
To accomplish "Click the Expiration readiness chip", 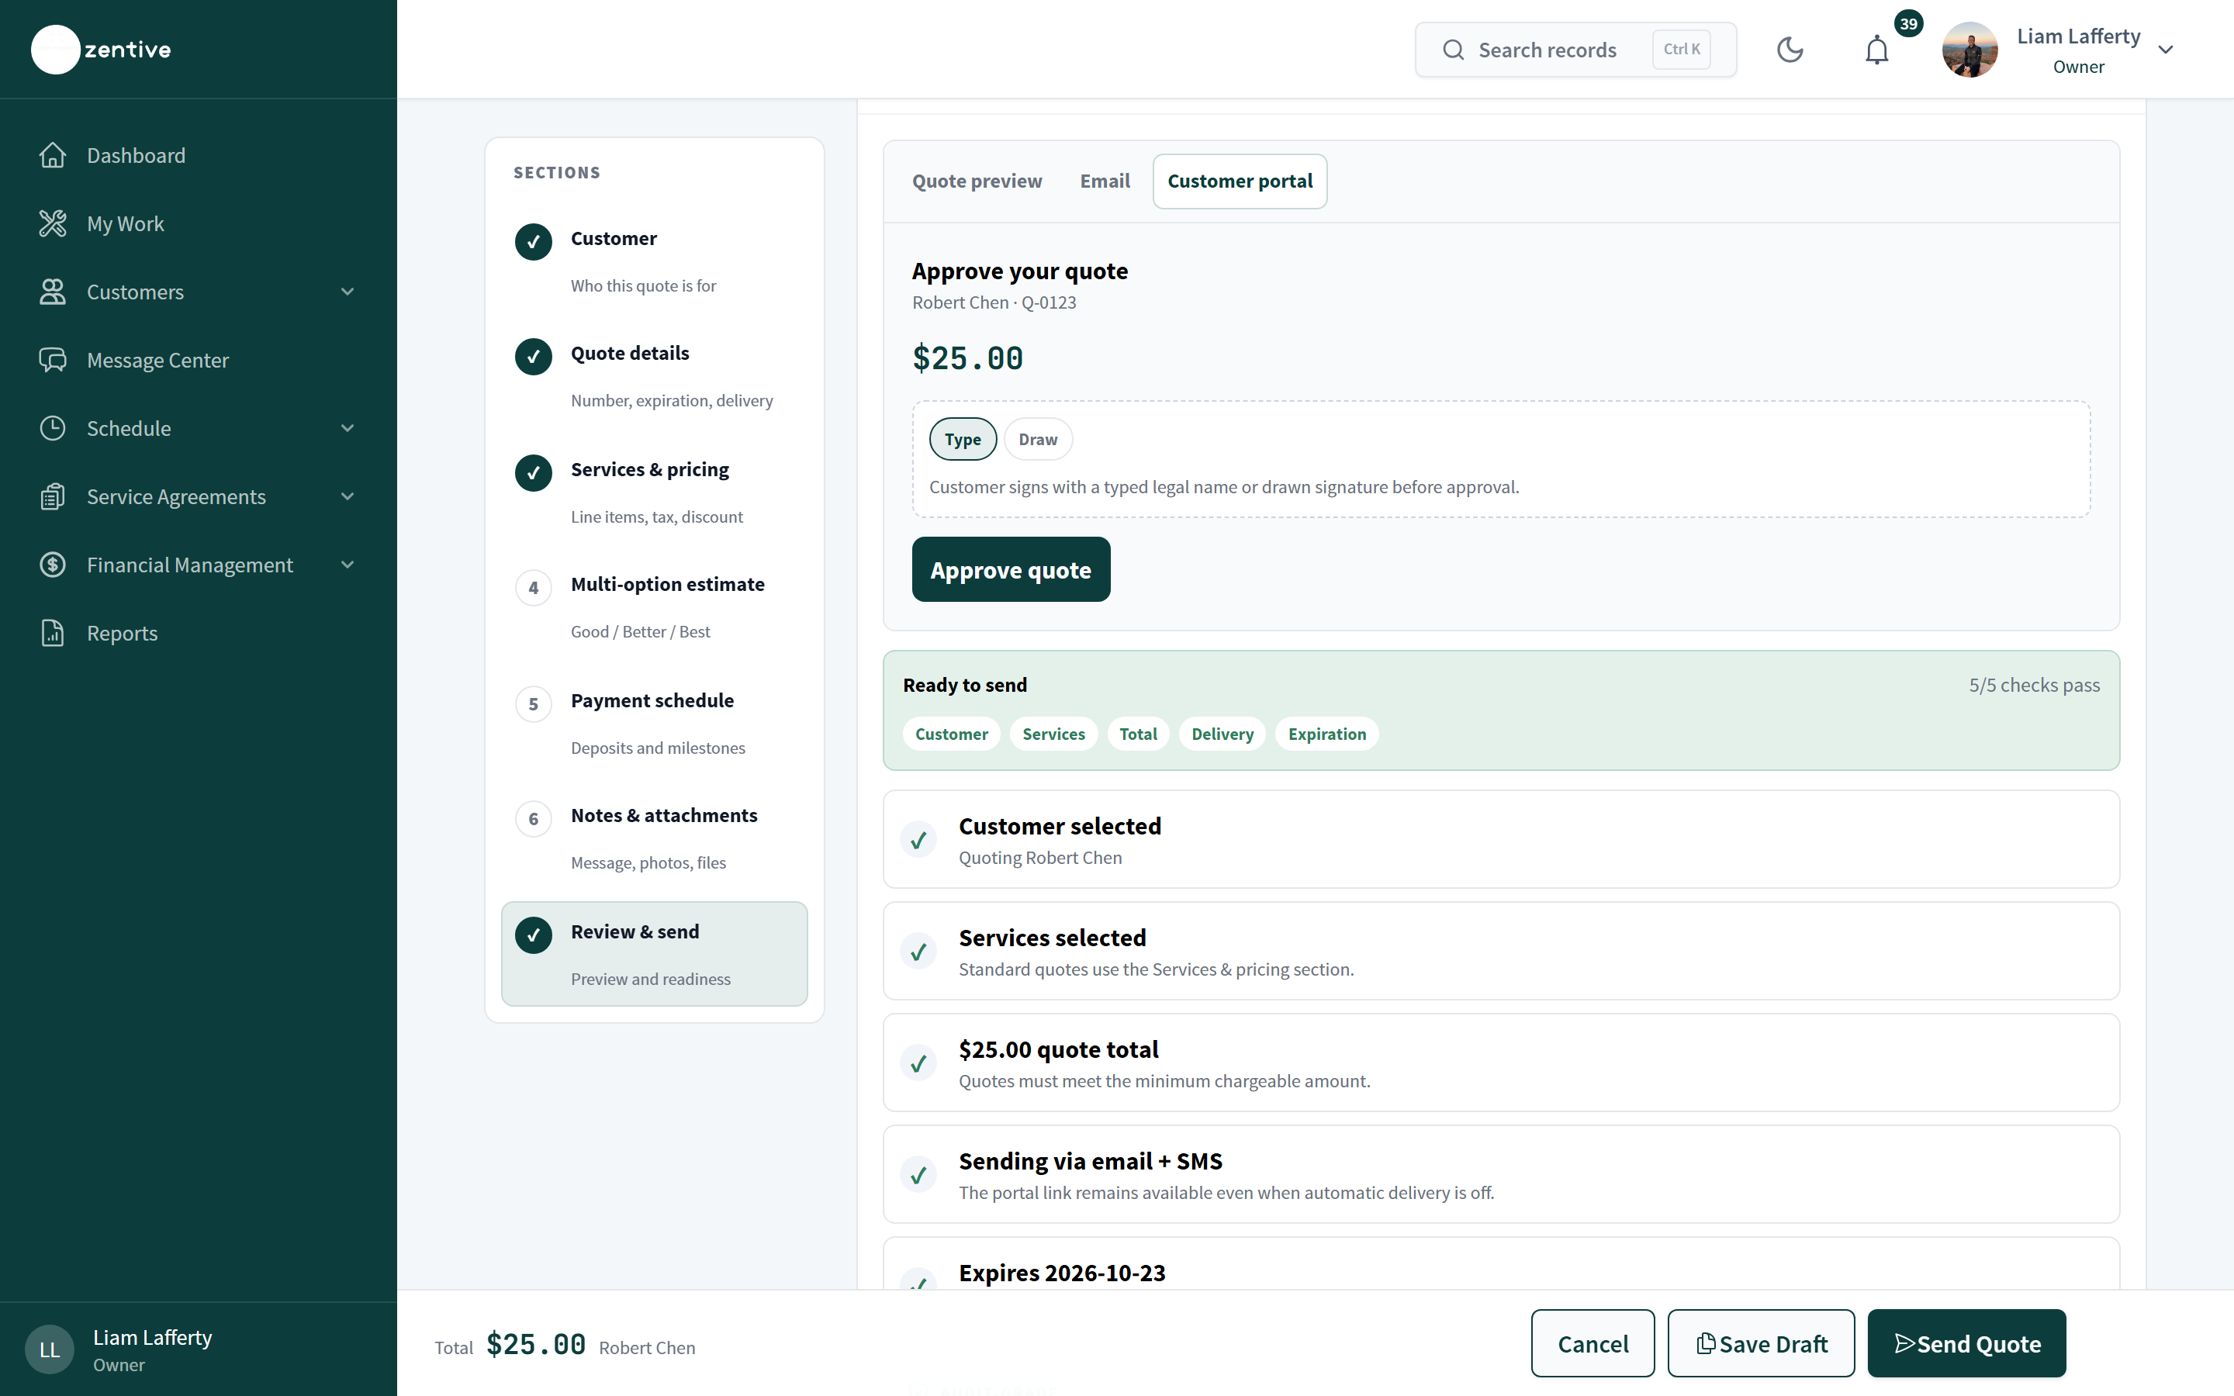I will pyautogui.click(x=1326, y=734).
